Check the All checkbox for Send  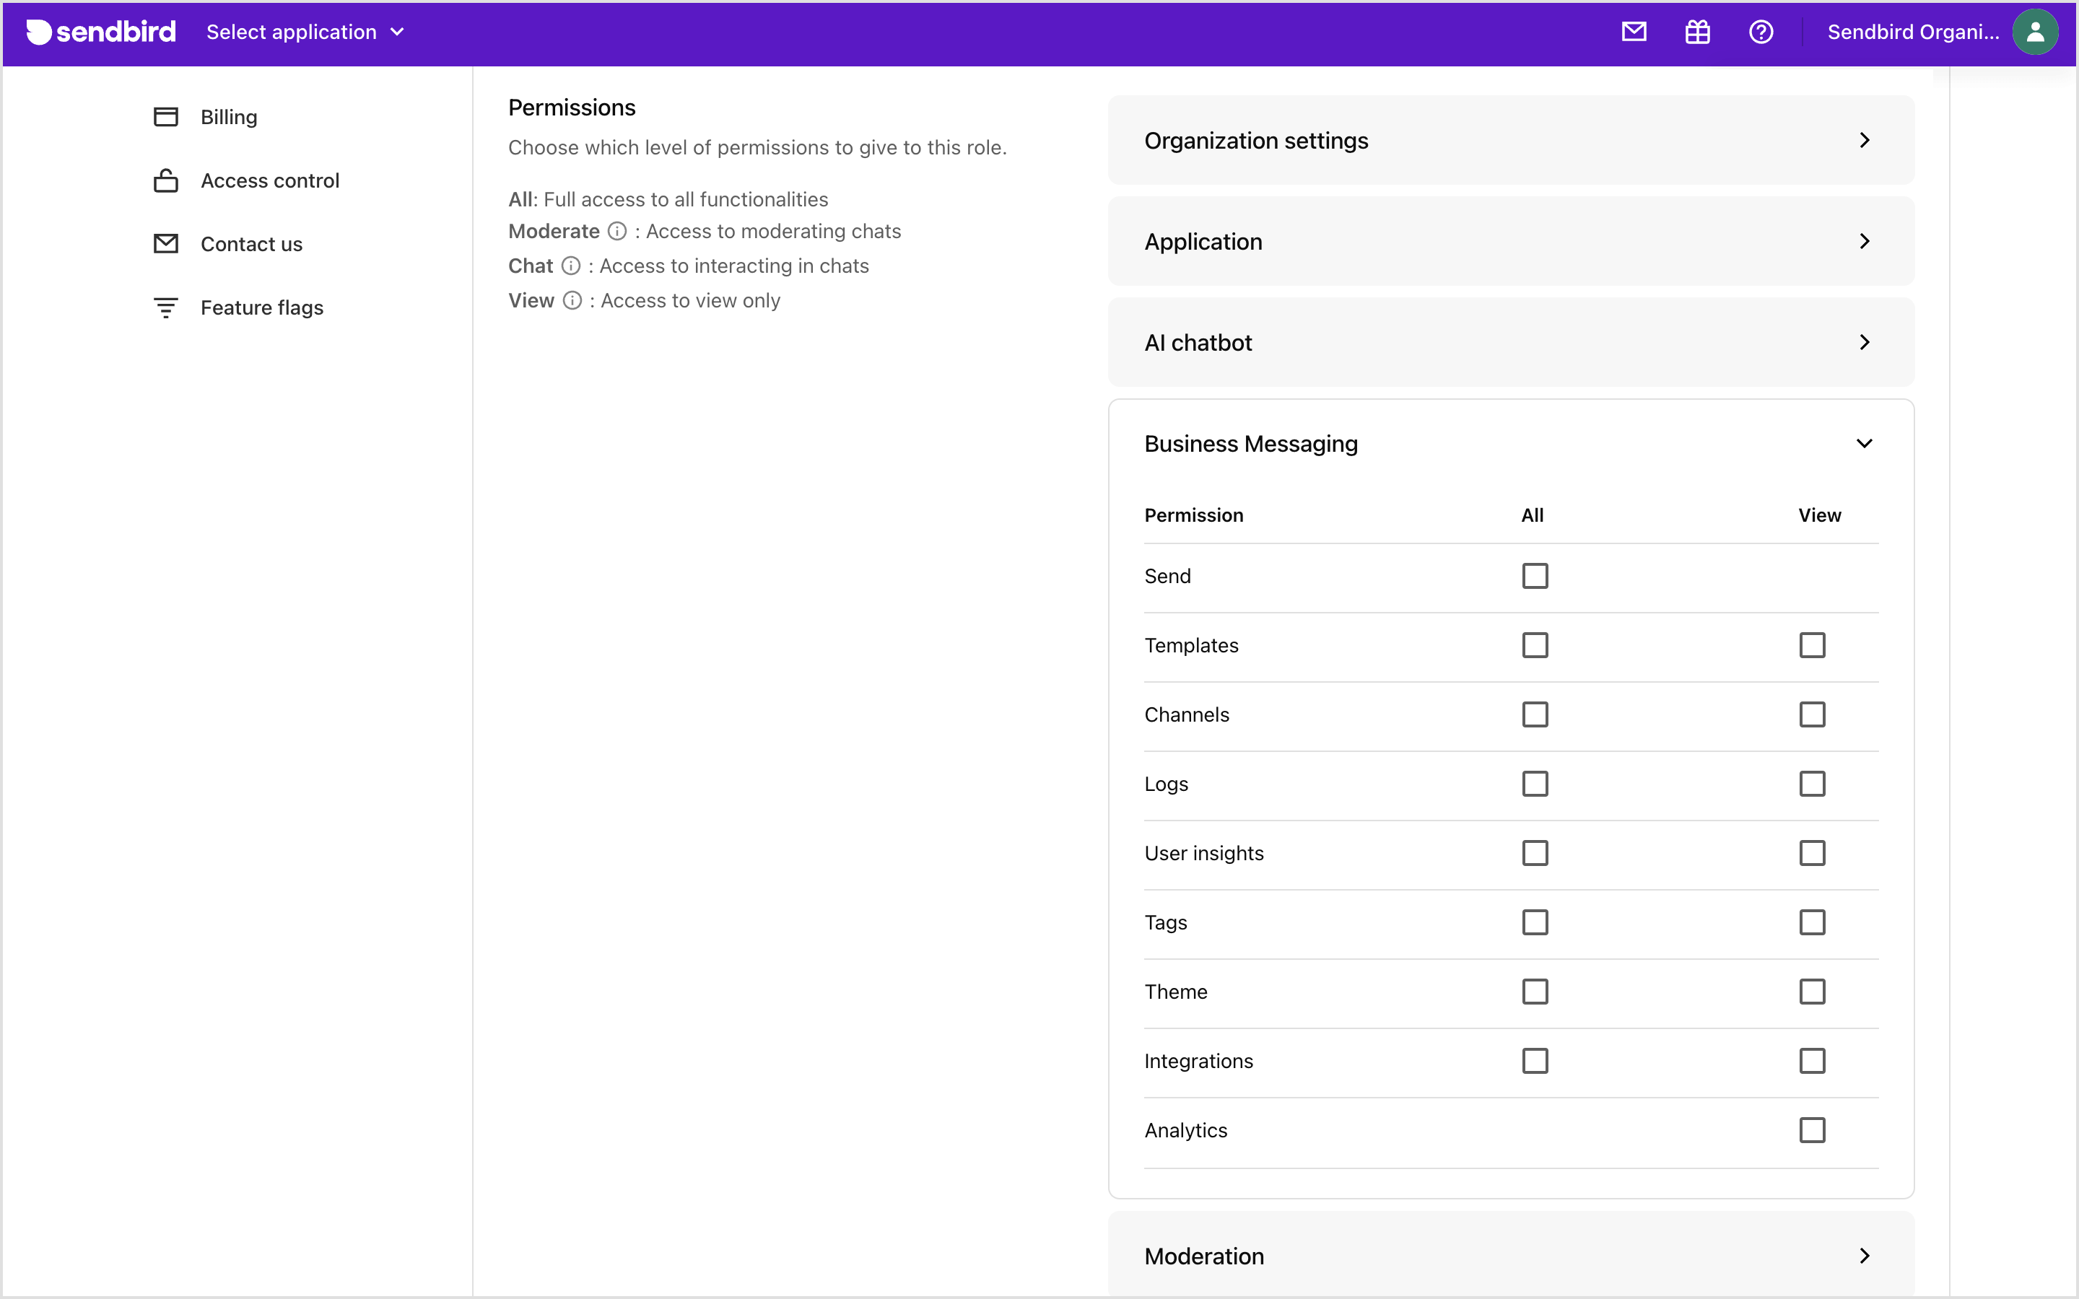pos(1534,576)
